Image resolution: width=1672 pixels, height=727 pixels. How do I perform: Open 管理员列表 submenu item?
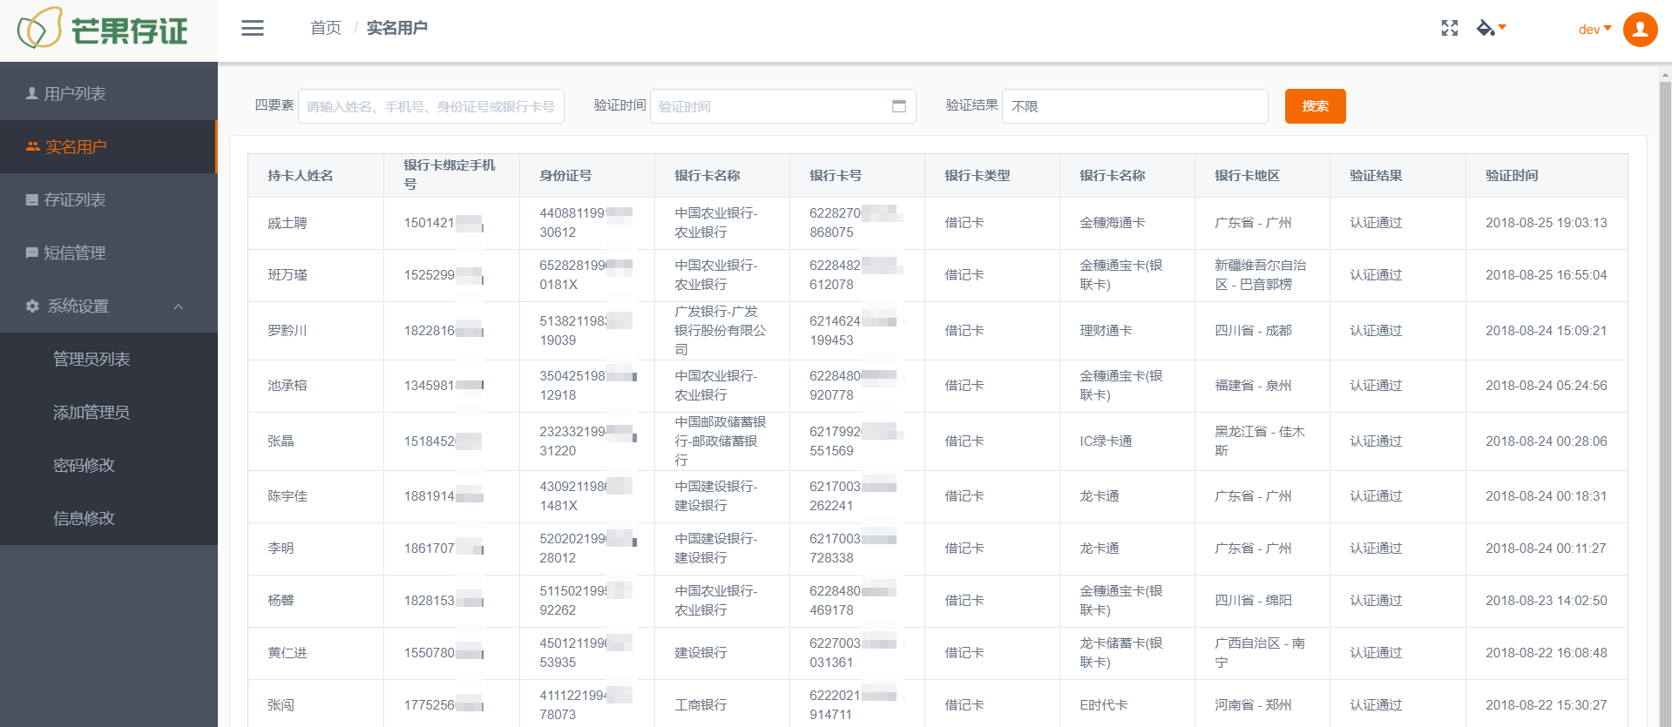click(x=91, y=360)
